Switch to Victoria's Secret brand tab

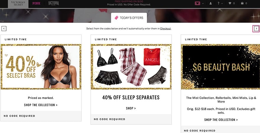pyautogui.click(x=18, y=4)
